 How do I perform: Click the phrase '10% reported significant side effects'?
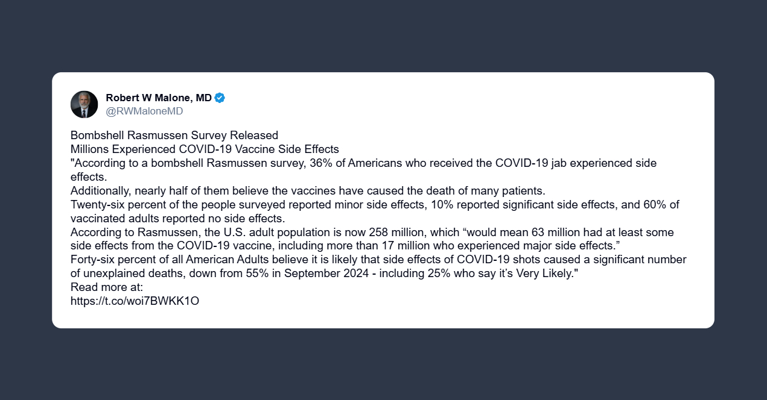click(522, 205)
